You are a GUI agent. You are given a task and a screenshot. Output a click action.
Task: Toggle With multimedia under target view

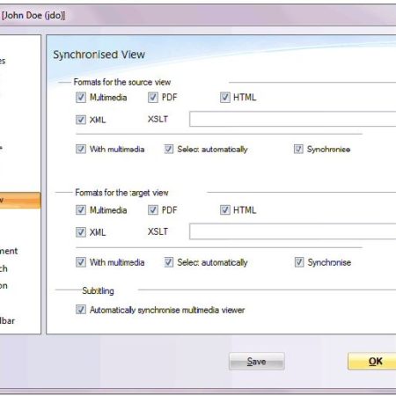(81, 262)
